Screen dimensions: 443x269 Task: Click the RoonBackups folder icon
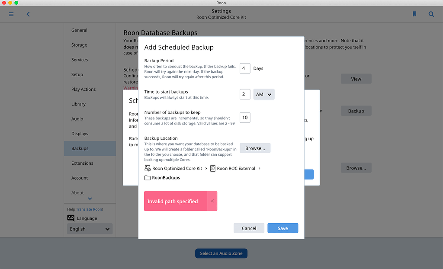[x=148, y=177]
